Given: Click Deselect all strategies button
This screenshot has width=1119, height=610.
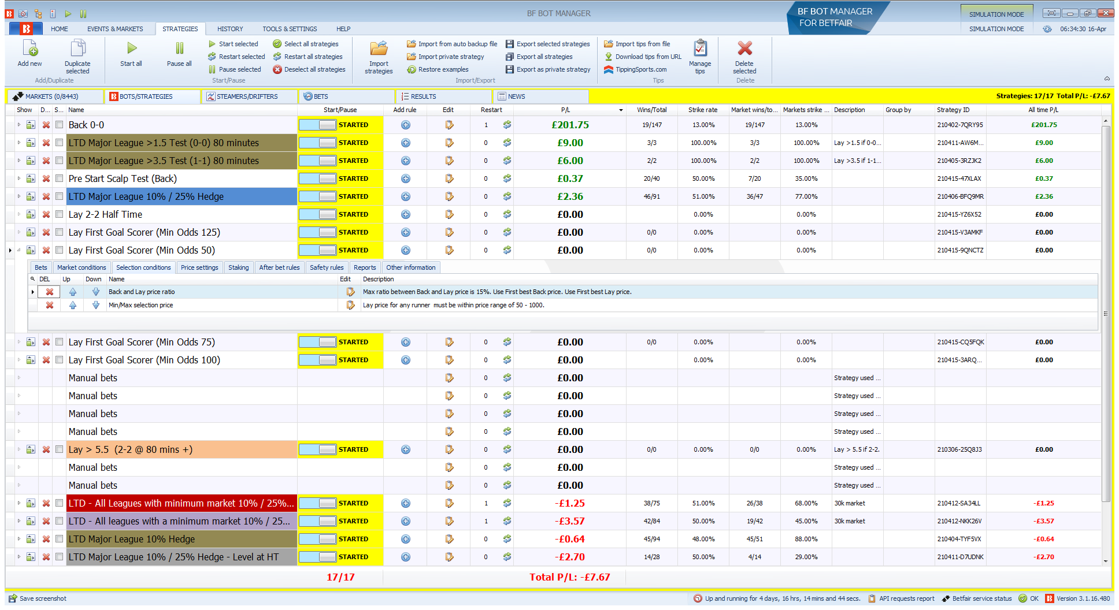Looking at the screenshot, I should pyautogui.click(x=309, y=69).
